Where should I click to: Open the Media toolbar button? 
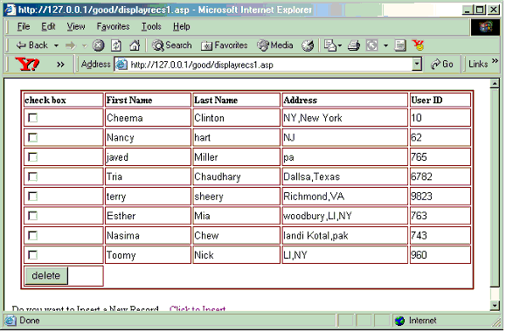(x=275, y=45)
